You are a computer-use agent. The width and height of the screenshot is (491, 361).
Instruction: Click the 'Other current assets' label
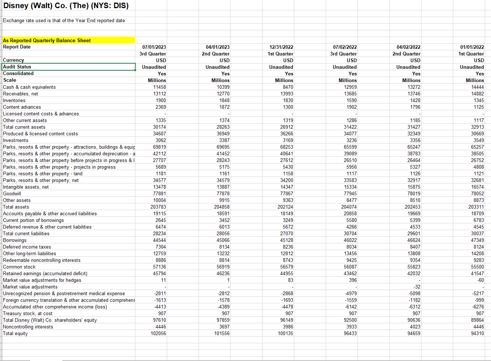[x=25, y=120]
